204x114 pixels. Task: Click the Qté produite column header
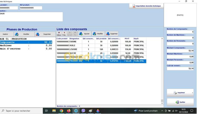[x=101, y=39]
